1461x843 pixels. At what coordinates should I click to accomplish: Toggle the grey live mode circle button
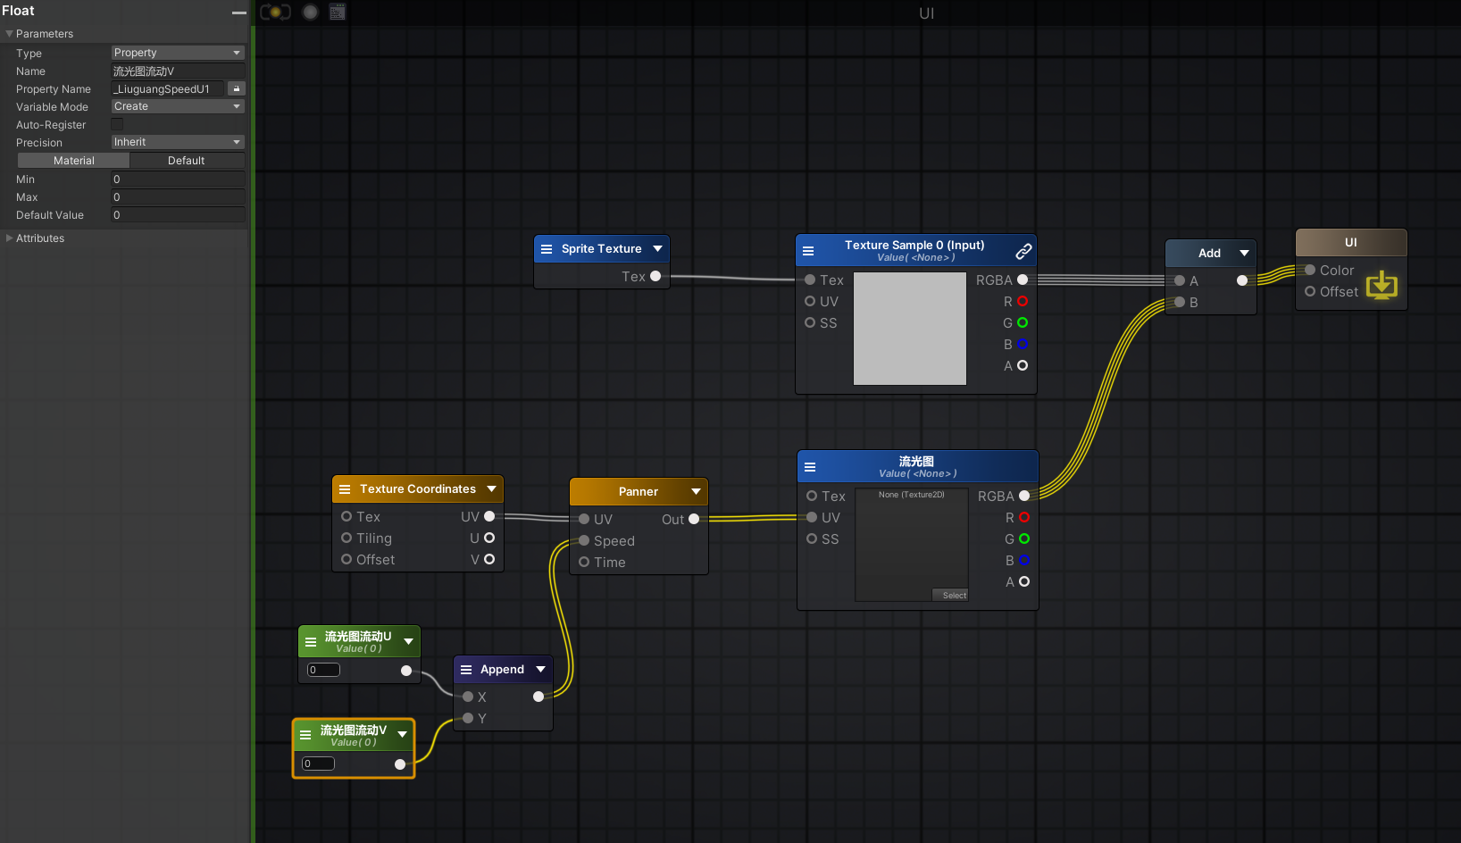tap(310, 13)
